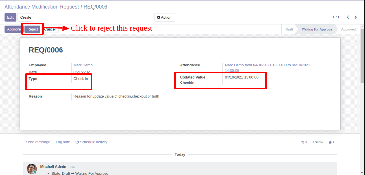
Task: Create a new request record
Action: click(26, 17)
